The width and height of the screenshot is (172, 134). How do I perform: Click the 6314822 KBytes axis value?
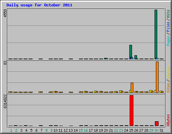click(x=5, y=102)
